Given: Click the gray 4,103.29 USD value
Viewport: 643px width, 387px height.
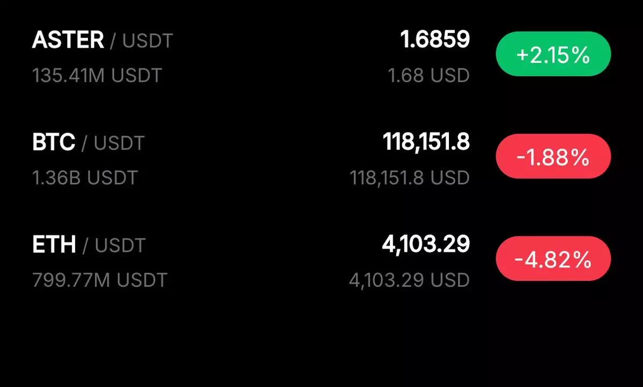Looking at the screenshot, I should 409,280.
